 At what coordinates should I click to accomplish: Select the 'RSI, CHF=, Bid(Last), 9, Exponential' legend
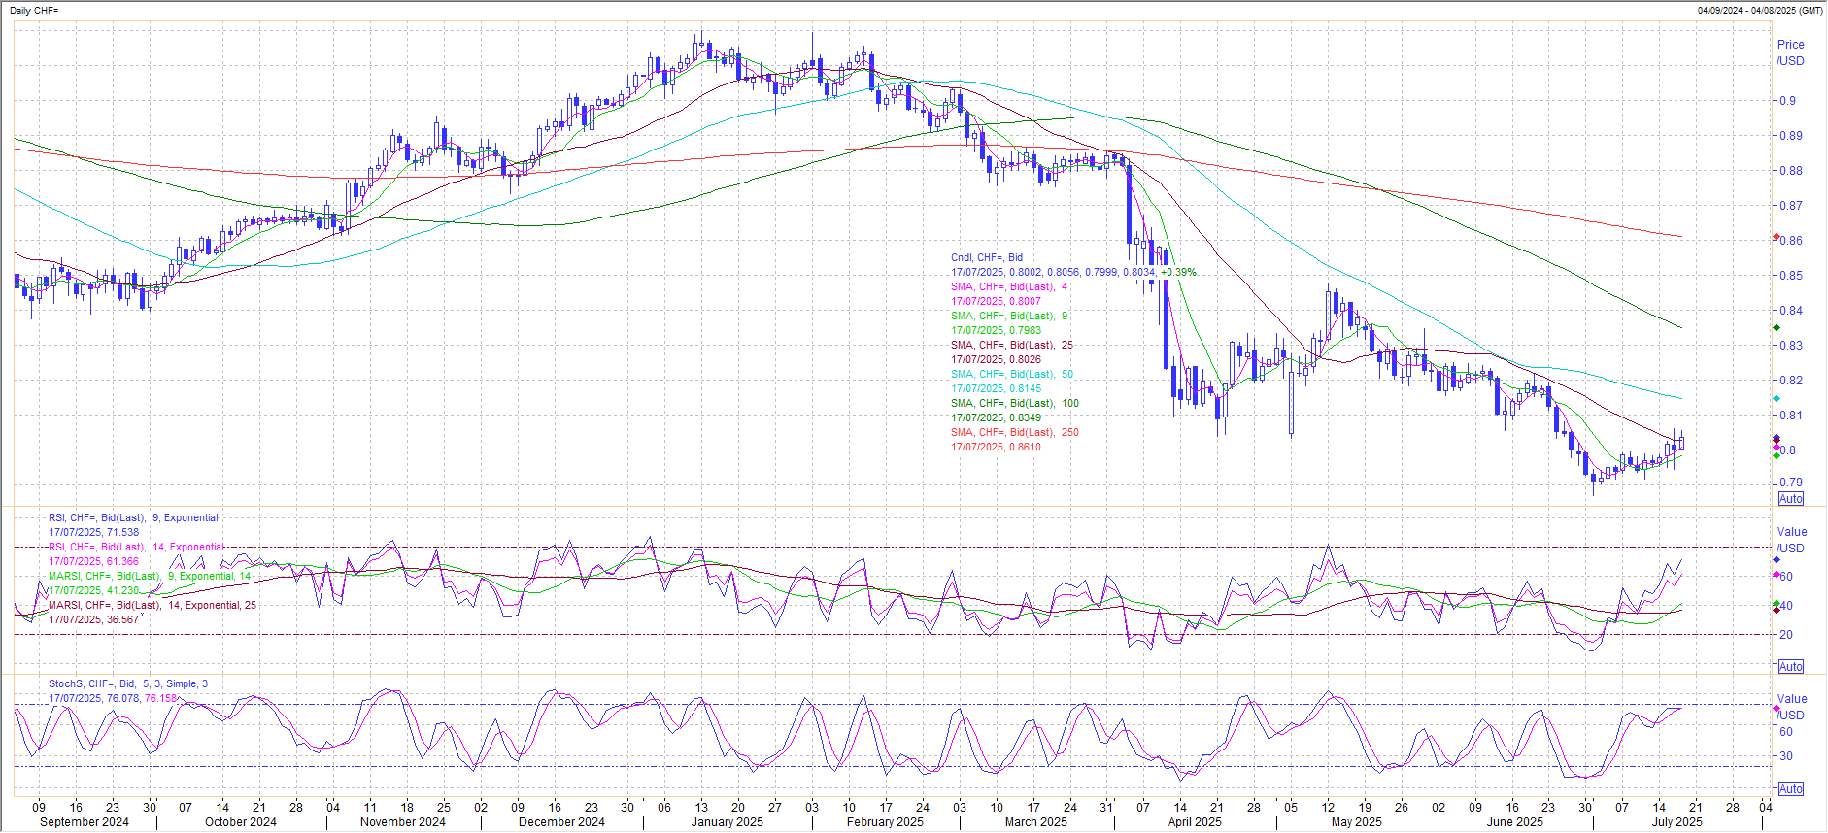click(x=133, y=518)
